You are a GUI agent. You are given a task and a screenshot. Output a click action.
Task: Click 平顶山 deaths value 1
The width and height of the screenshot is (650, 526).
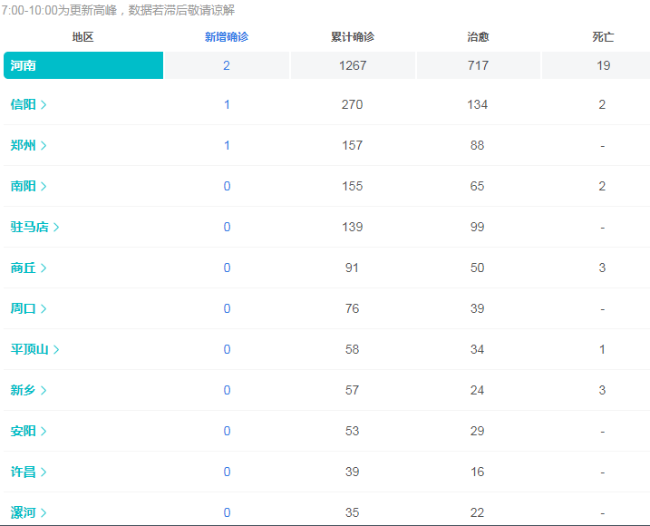(602, 350)
